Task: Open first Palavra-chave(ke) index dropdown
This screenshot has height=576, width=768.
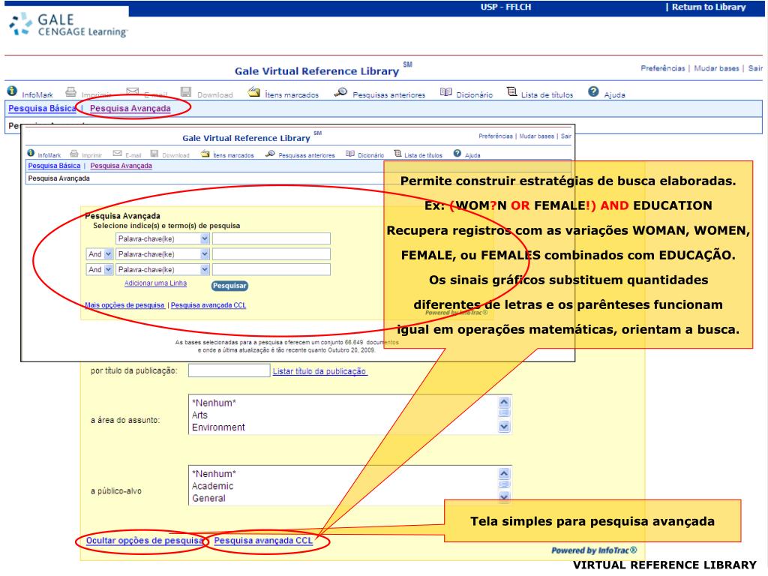Action: point(163,238)
